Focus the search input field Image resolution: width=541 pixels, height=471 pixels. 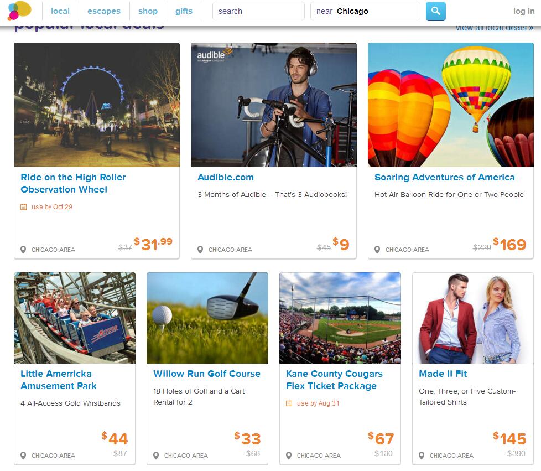point(258,11)
